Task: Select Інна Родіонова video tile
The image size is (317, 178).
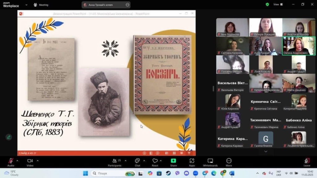Action: [x=233, y=27]
